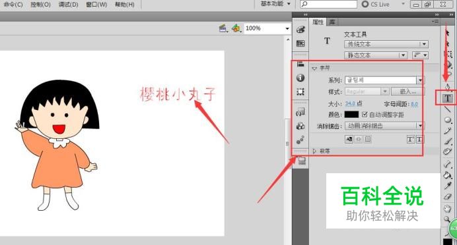Viewport: 457px width, 245px height.
Task: Expand the 段落 paragraph section
Action: coord(314,151)
